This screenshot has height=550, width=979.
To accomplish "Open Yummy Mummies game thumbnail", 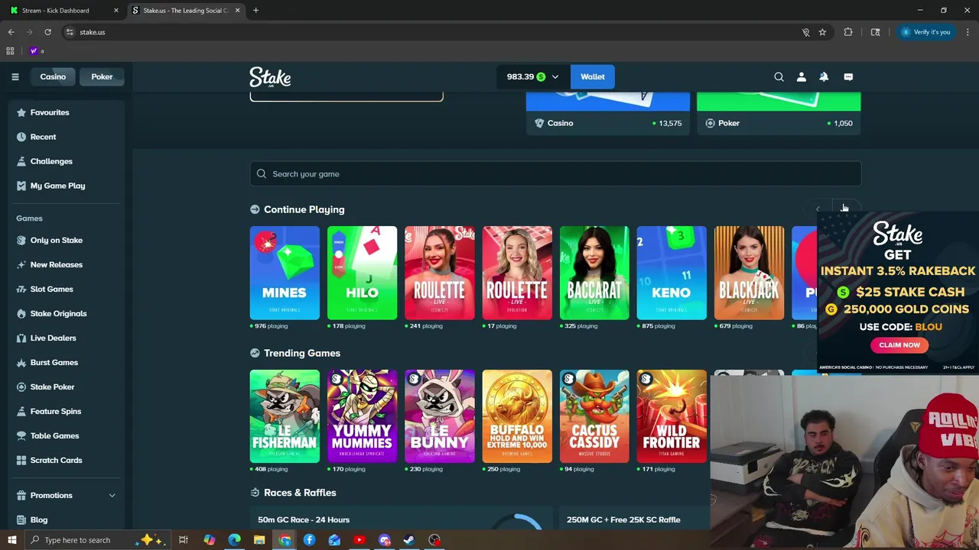I will (x=362, y=416).
